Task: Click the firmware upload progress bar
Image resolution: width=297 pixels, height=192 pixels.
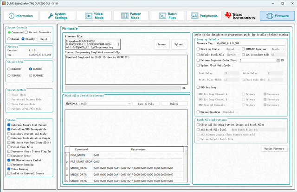Action: click(x=123, y=88)
